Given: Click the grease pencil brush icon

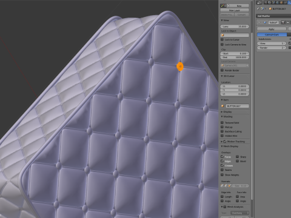Looking at the screenshot, I should [223, 5].
